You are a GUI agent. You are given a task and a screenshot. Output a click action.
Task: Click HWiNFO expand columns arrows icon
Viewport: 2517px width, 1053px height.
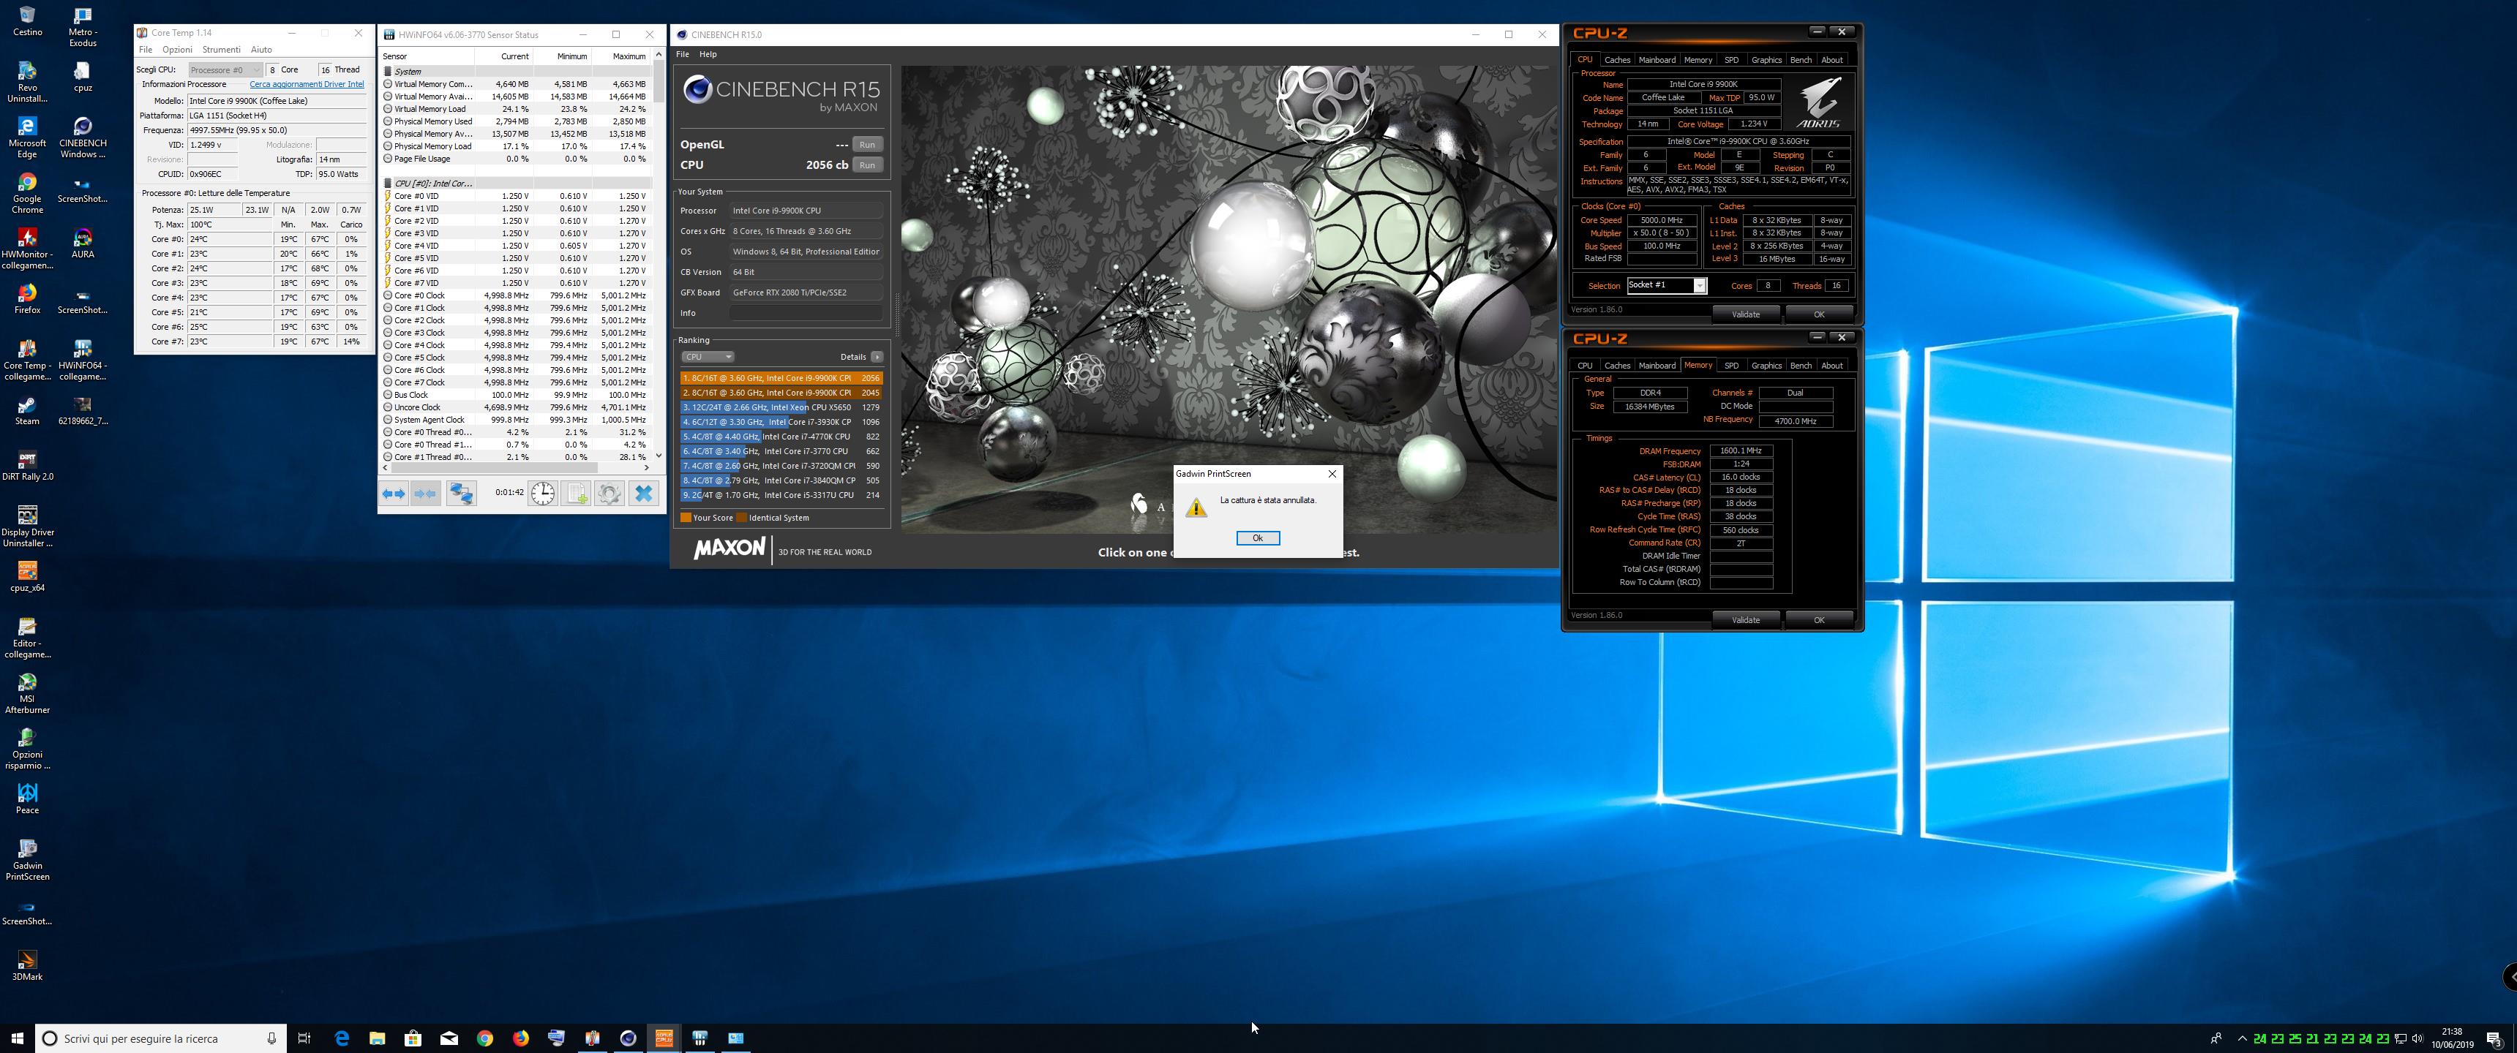tap(394, 494)
